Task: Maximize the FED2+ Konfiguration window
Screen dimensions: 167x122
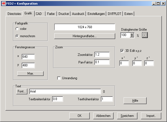Action: 158,4
